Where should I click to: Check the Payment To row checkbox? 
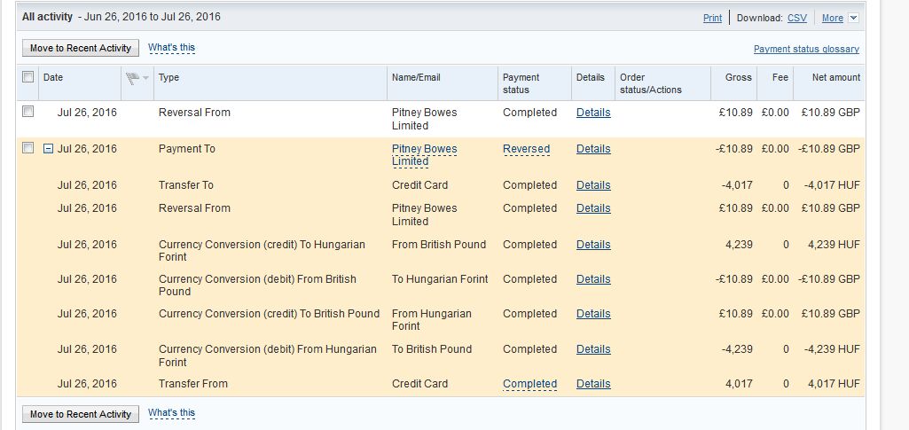[x=28, y=149]
